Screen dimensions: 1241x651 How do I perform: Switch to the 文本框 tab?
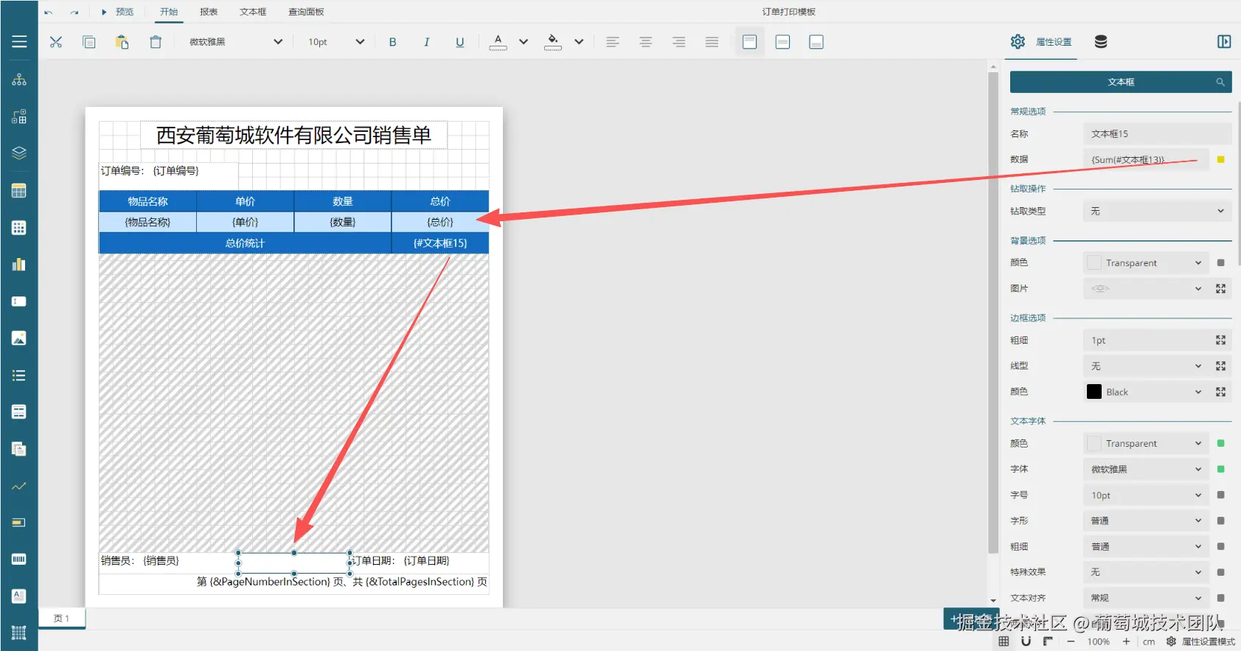(253, 12)
